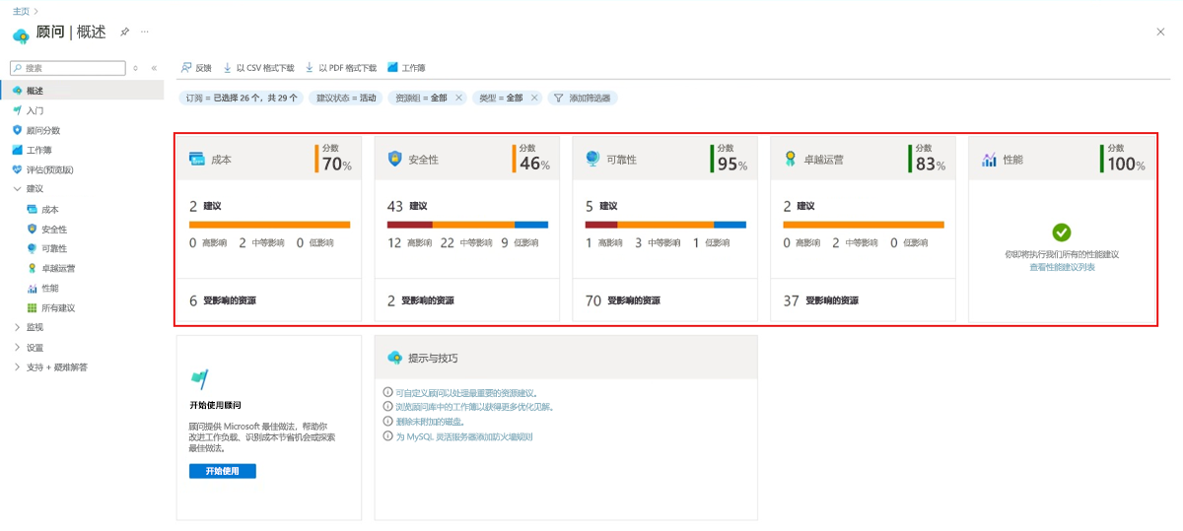Remove the 类型 filter with X
Viewport: 1183px width, 531px height.
pyautogui.click(x=535, y=98)
